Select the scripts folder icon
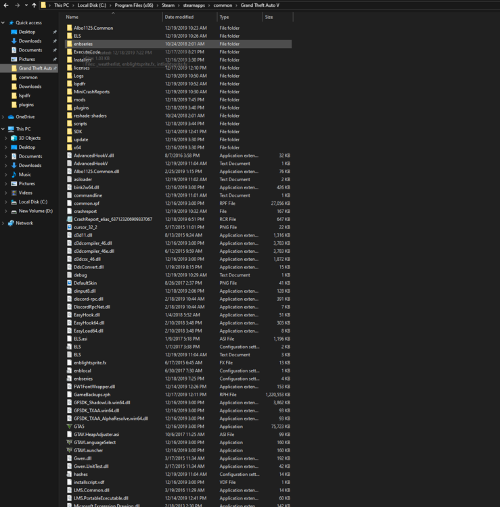This screenshot has width=500, height=507. point(69,124)
